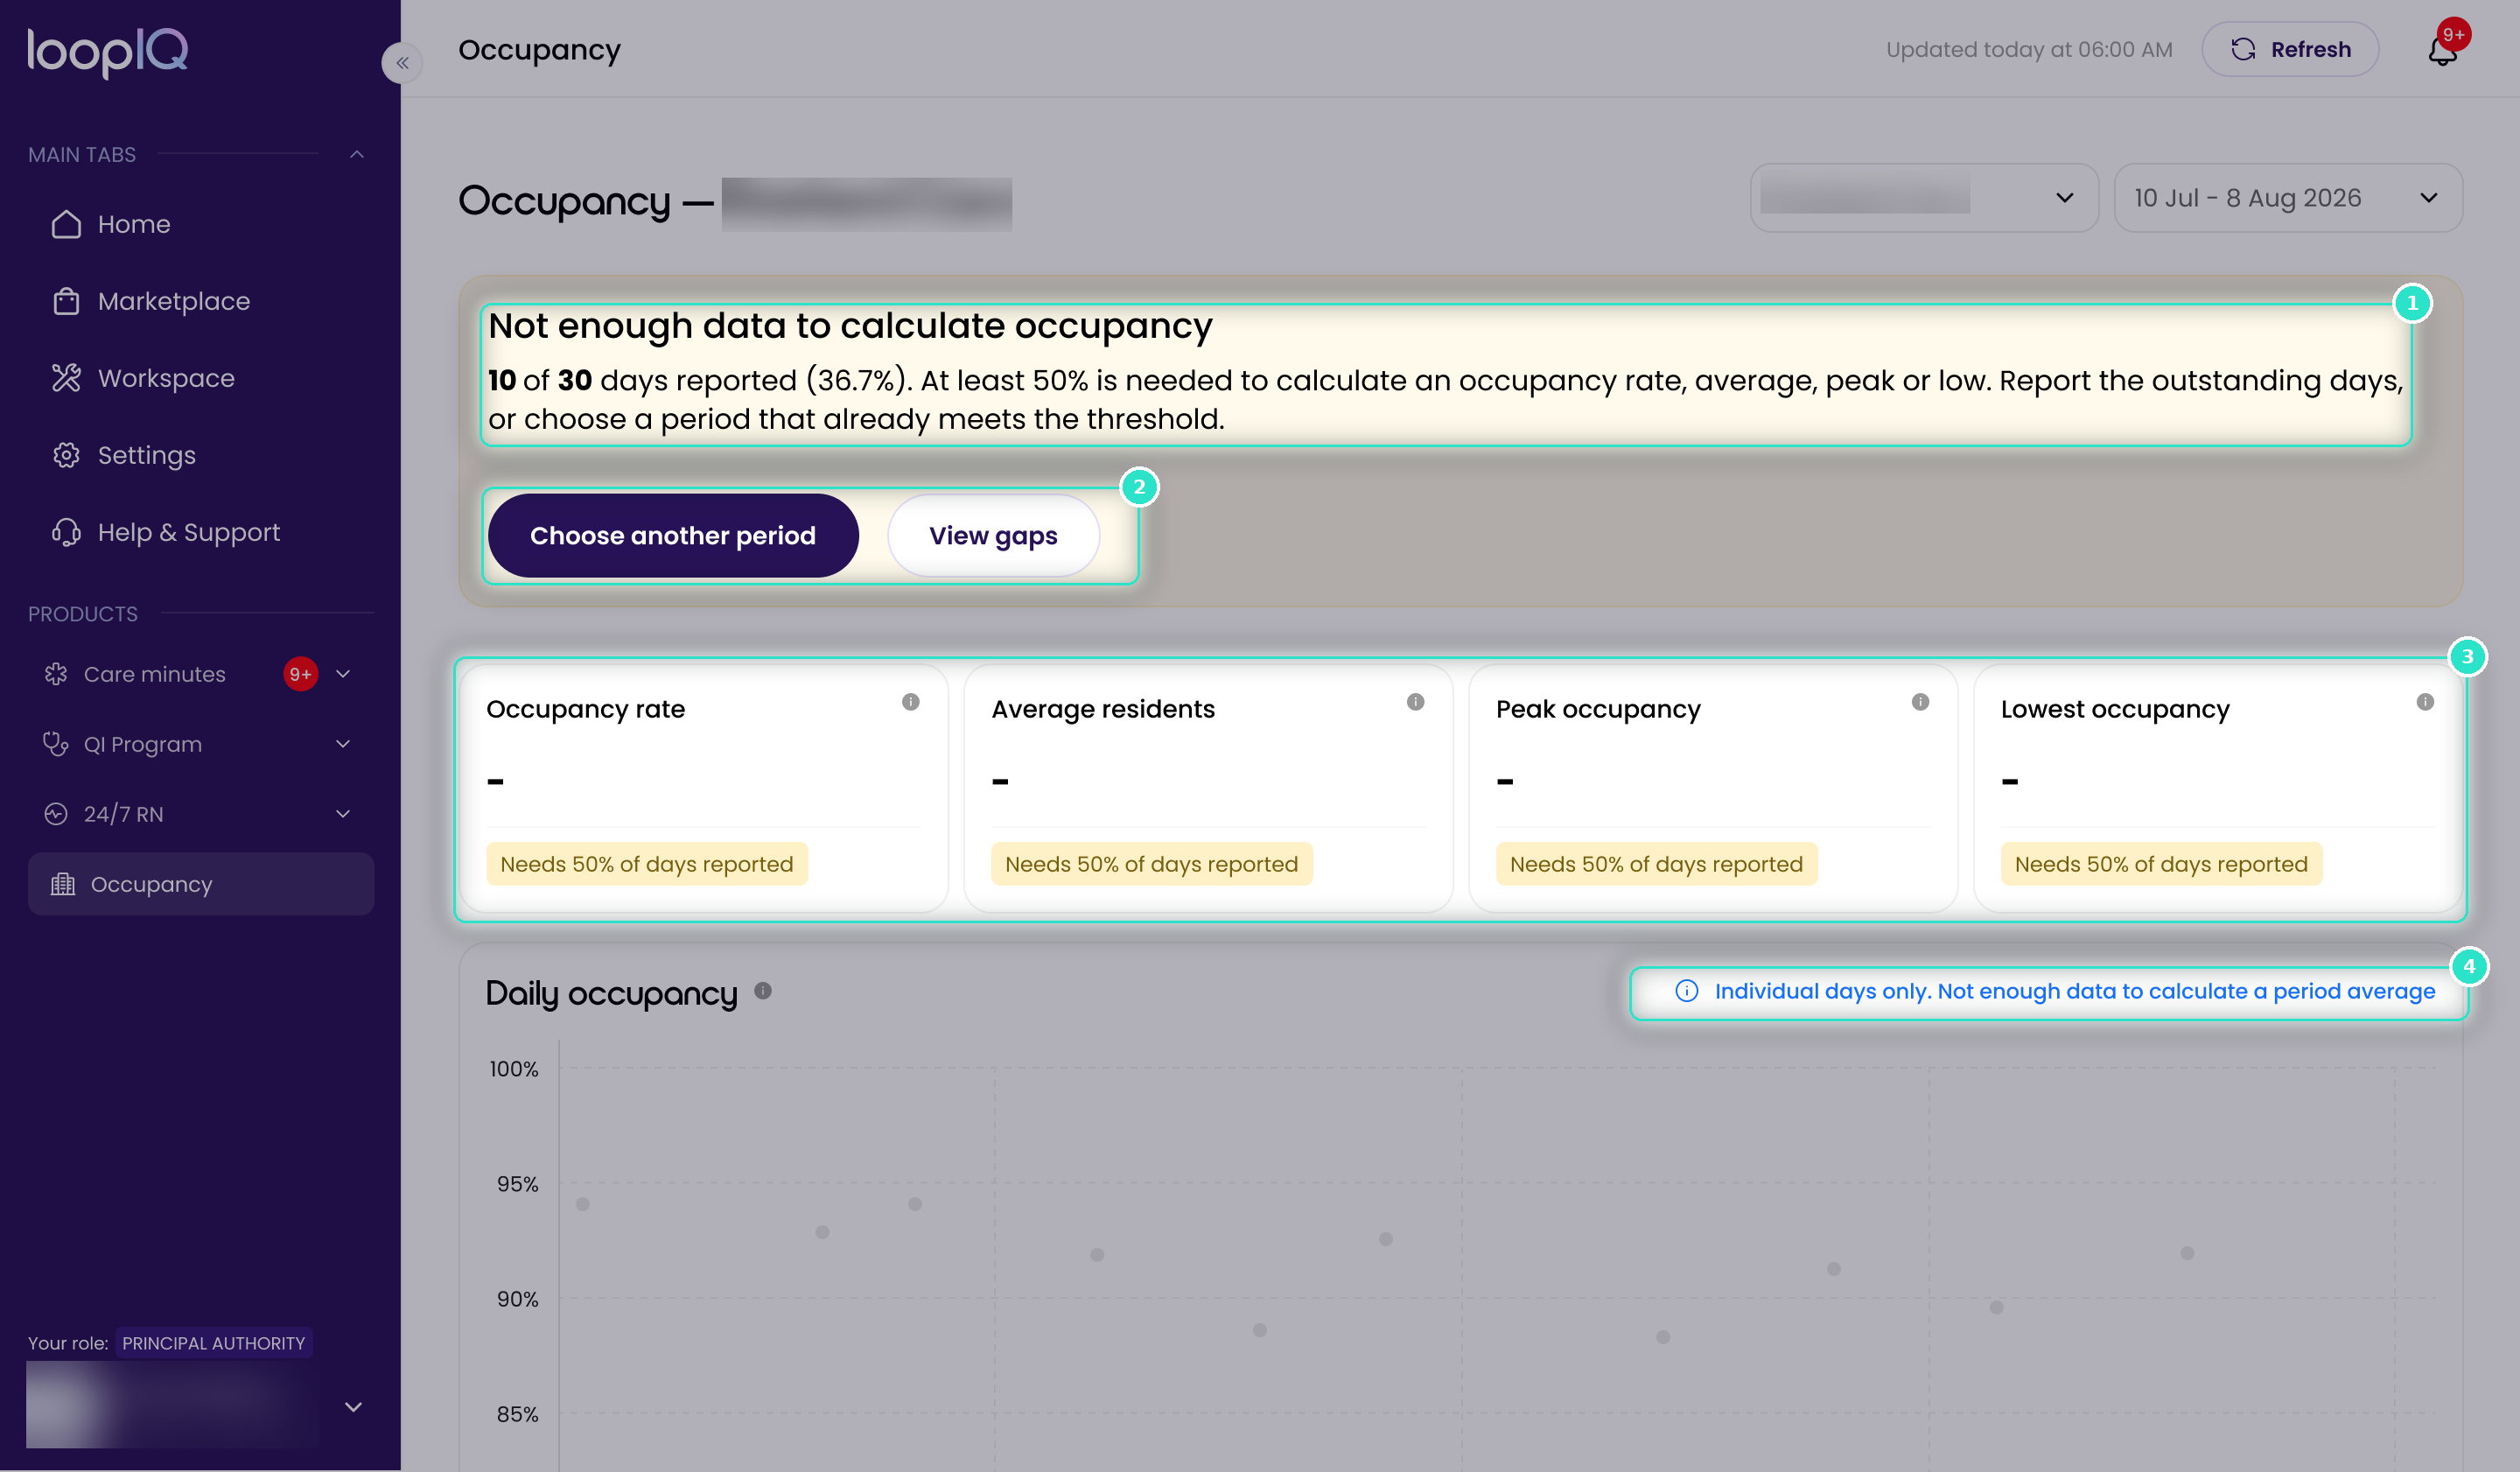Click Peak occupancy info icon

(x=1920, y=702)
